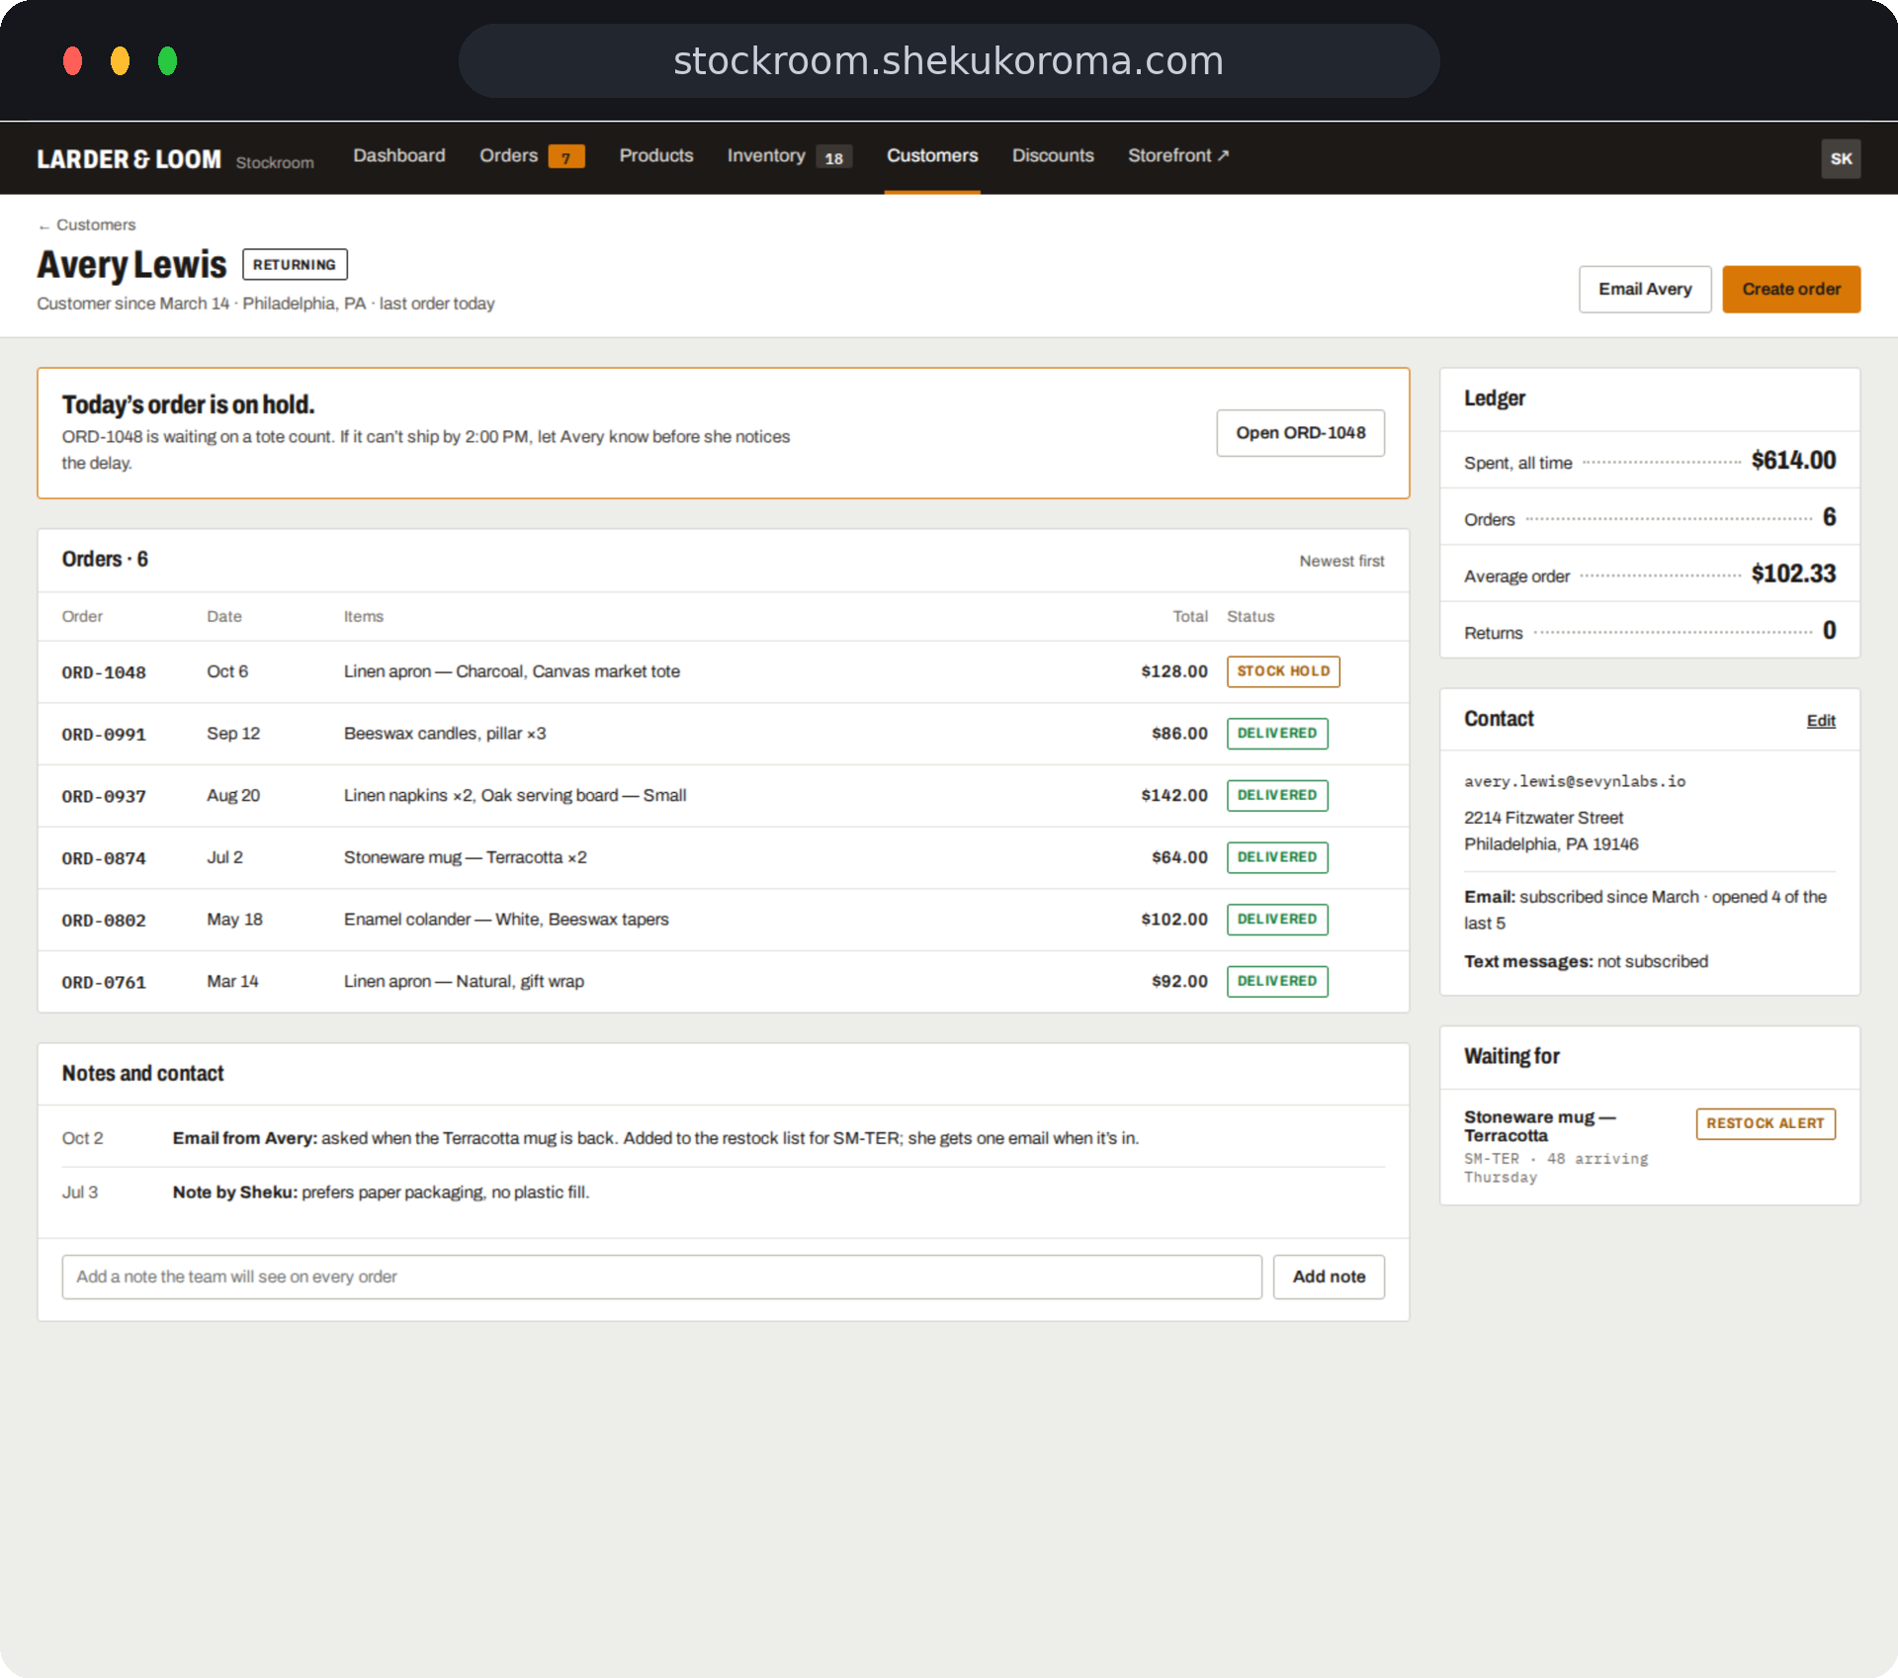Click the Larder & Loom logo
Screen dimensions: 1898x1678
[x=129, y=159]
